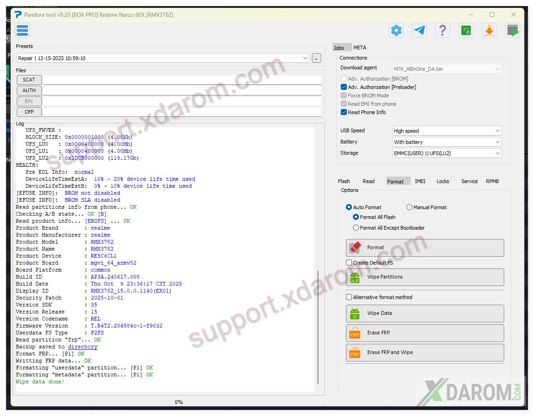Viewport: 534px width, 416px height.
Task: Click the red eraser Format button
Action: (425, 248)
